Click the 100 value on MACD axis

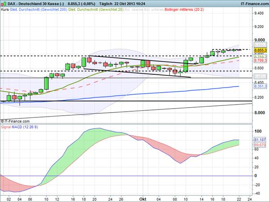[x=258, y=131]
